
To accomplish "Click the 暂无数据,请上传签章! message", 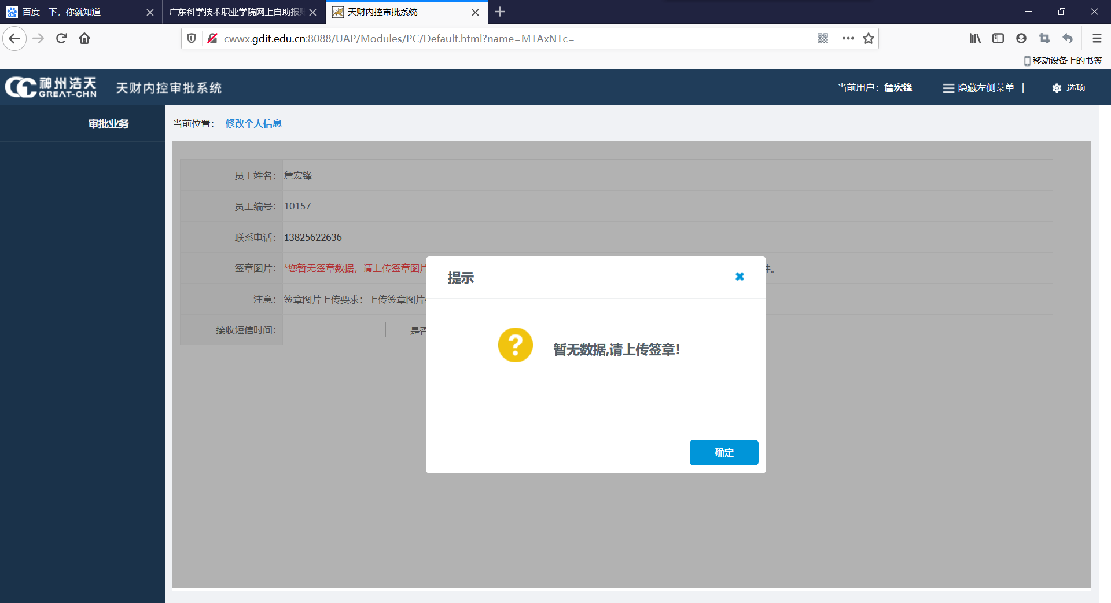I will tap(617, 350).
